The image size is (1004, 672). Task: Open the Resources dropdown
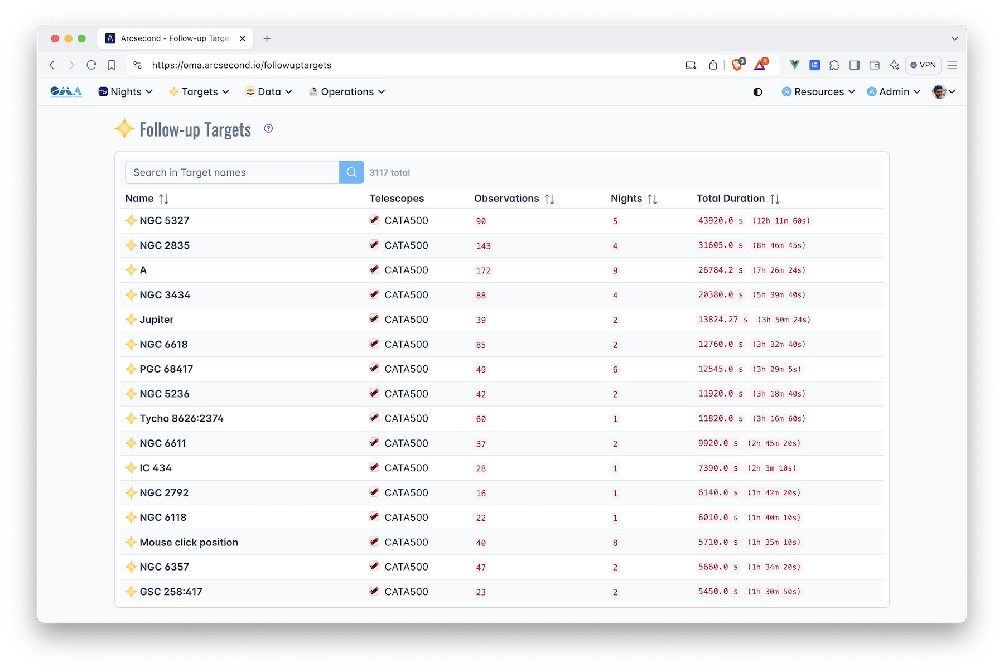click(x=818, y=91)
